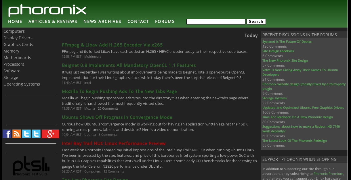Screen dimensions: 351x180
Task: Open 3 Comments on the Ubuntu article
Action: click(x=108, y=135)
